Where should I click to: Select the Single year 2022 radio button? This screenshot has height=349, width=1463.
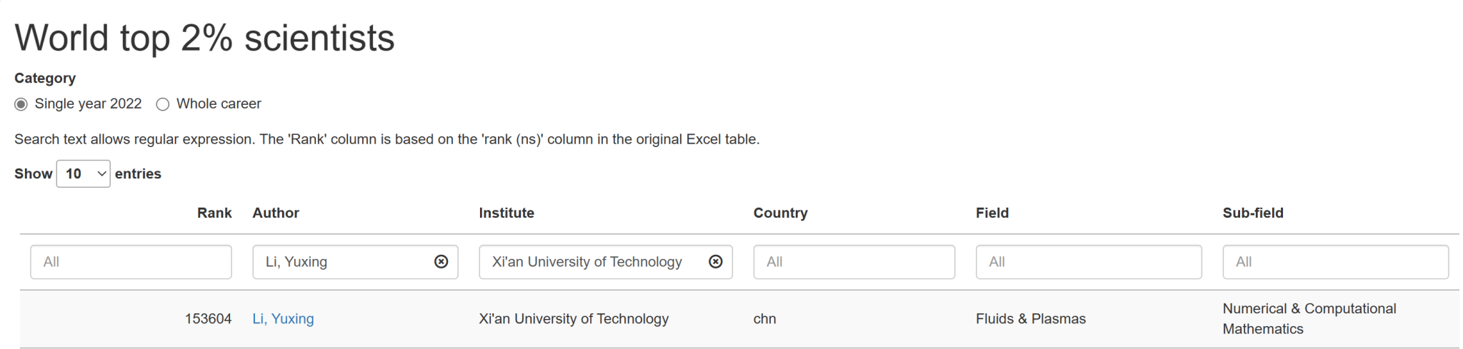click(x=21, y=104)
